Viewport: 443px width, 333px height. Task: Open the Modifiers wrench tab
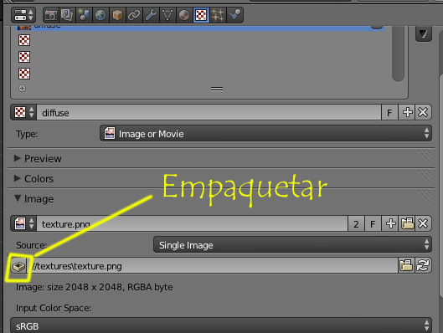151,15
